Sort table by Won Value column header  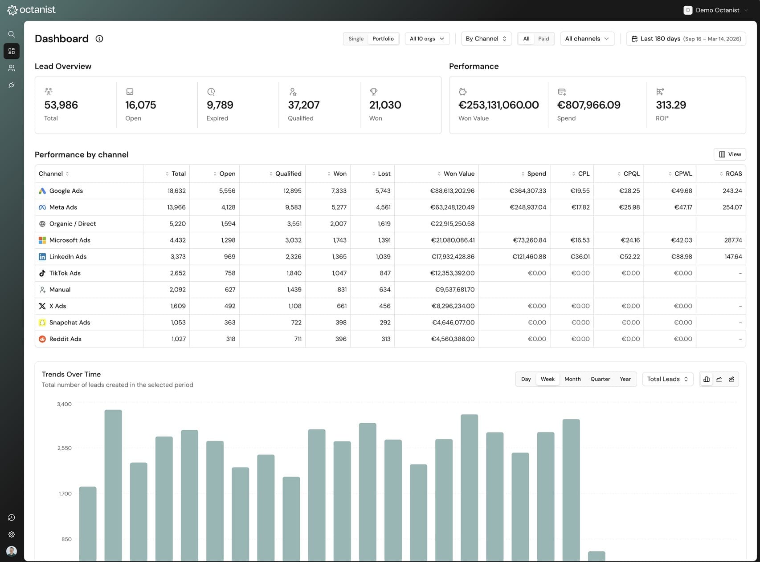click(x=458, y=174)
